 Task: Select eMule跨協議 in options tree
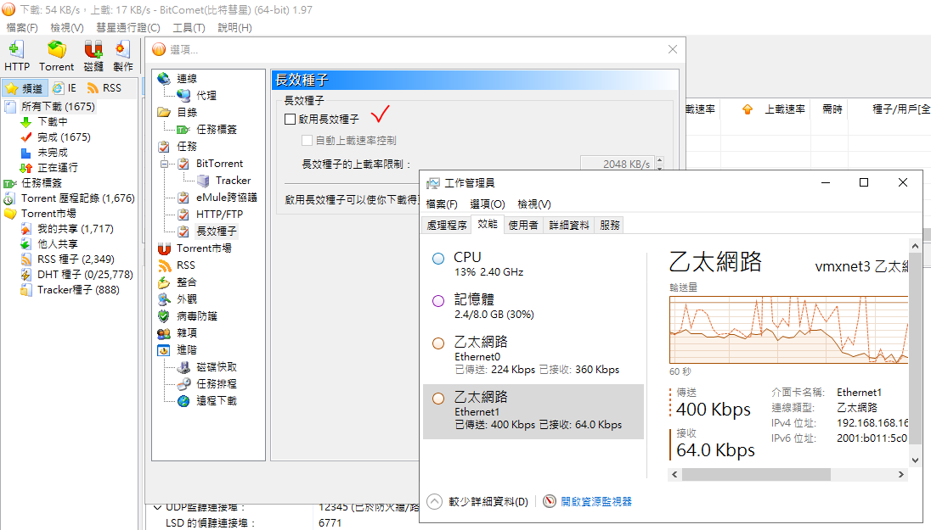[x=227, y=198]
